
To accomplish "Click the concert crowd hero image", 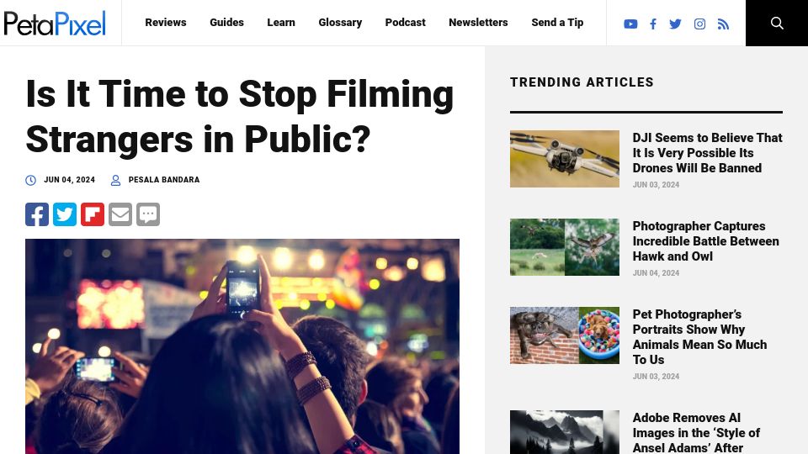I will click(x=242, y=346).
